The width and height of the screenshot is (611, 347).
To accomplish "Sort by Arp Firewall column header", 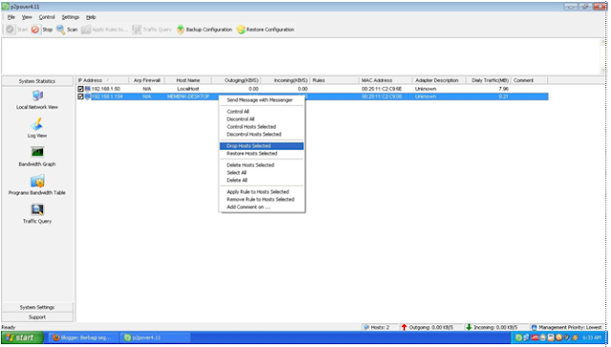I will click(x=147, y=80).
